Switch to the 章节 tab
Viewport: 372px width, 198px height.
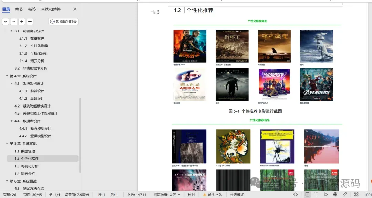19,9
